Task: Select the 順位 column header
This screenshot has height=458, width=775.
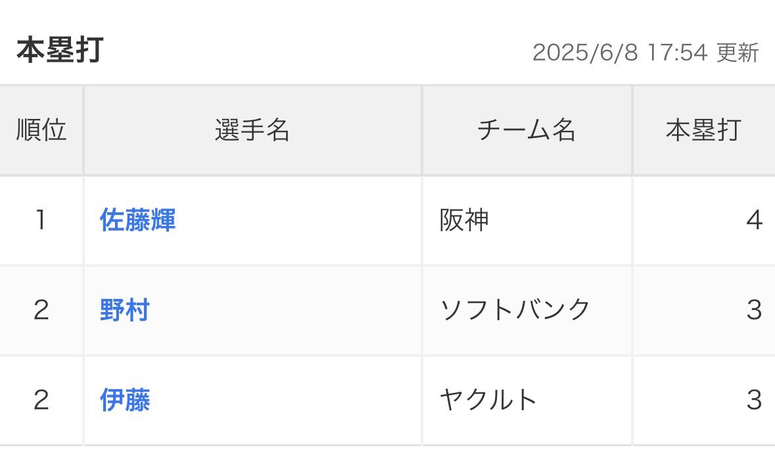Action: (x=41, y=130)
